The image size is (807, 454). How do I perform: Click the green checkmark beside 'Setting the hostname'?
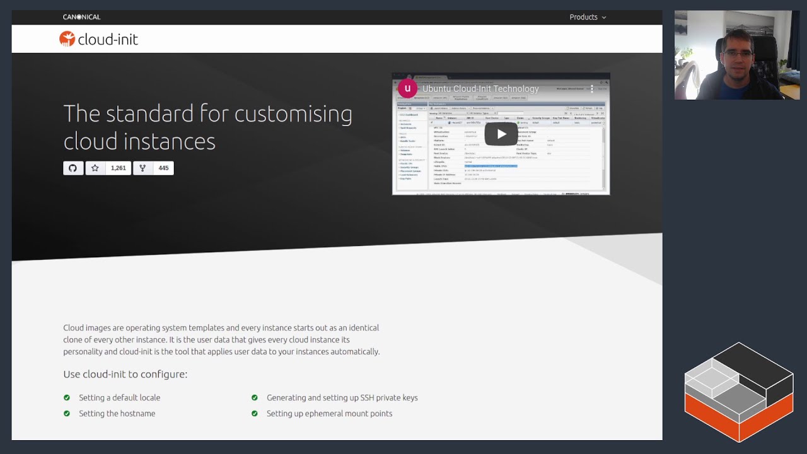coord(67,414)
